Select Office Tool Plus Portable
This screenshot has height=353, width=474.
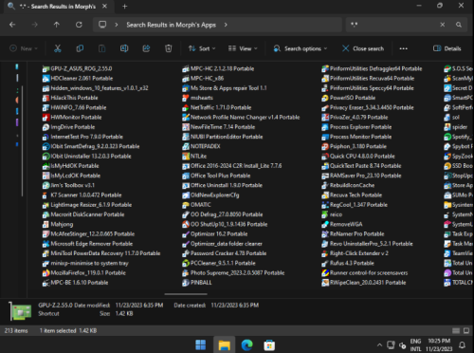click(216, 176)
